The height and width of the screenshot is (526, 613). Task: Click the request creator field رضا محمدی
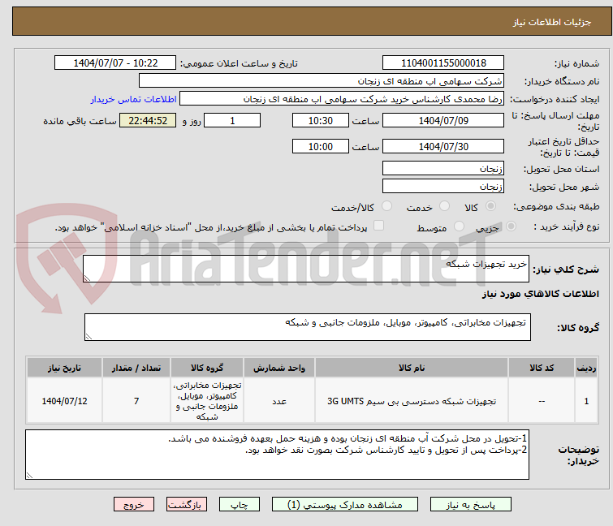point(342,99)
